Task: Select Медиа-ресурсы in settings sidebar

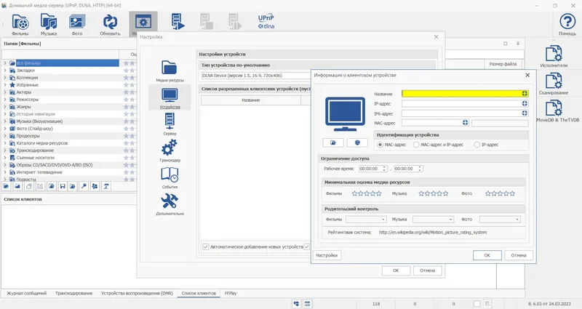Action: [169, 70]
